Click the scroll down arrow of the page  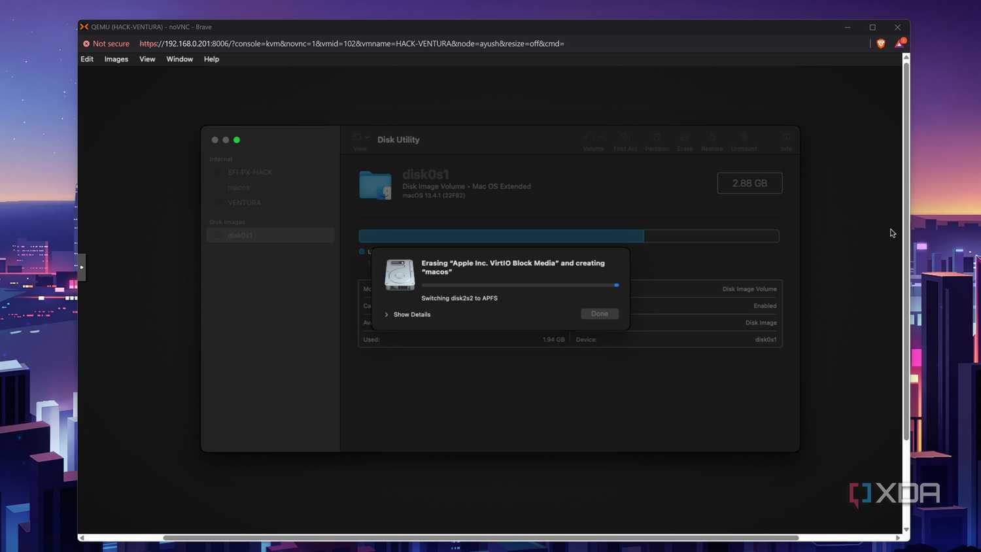pos(906,530)
